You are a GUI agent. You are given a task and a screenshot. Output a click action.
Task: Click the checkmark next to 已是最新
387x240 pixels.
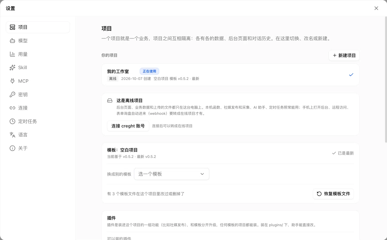pos(334,153)
